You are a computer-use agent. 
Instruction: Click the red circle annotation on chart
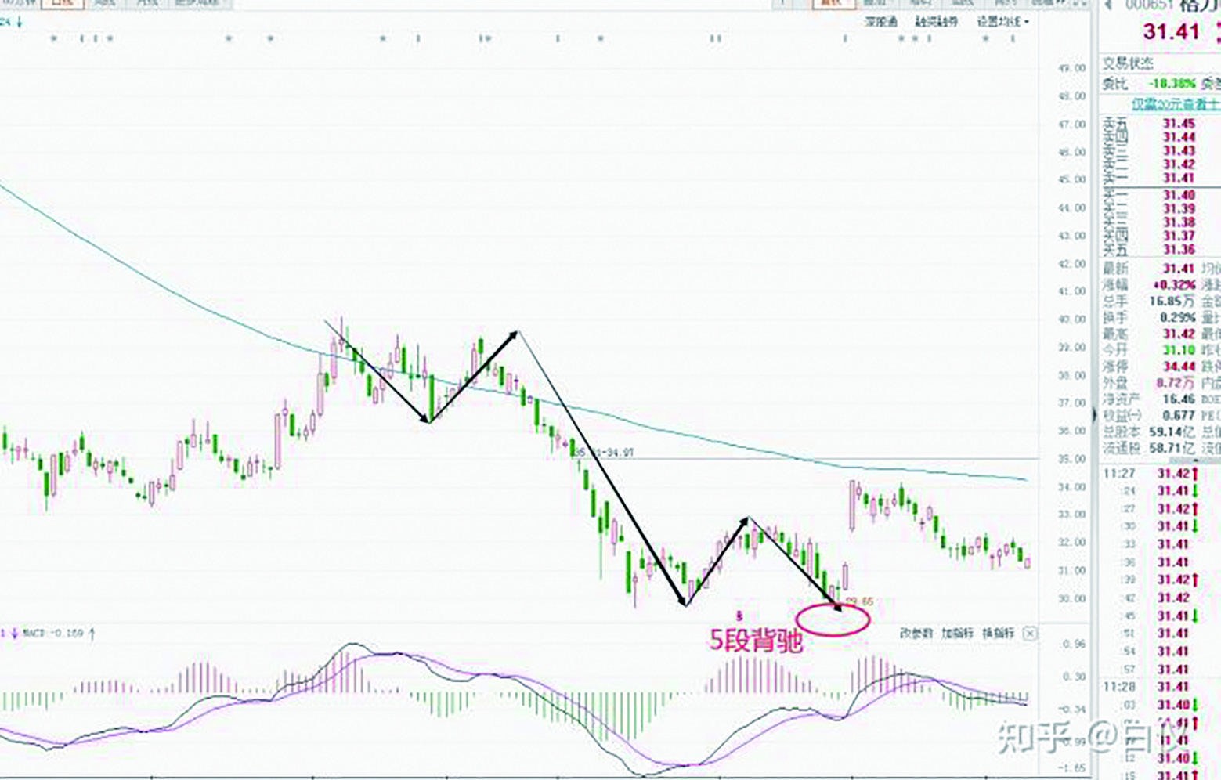pos(833,619)
